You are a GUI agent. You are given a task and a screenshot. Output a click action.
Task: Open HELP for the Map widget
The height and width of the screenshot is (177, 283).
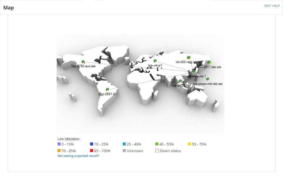276,6
